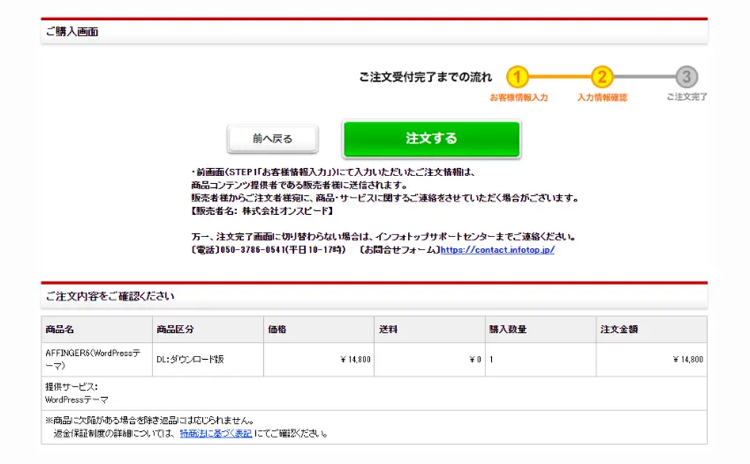Click the 購入数量 column header

pyautogui.click(x=508, y=330)
